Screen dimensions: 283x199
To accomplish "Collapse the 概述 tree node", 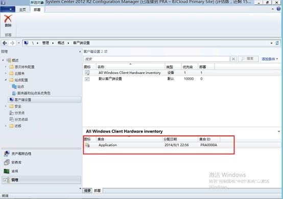I will point(3,60).
